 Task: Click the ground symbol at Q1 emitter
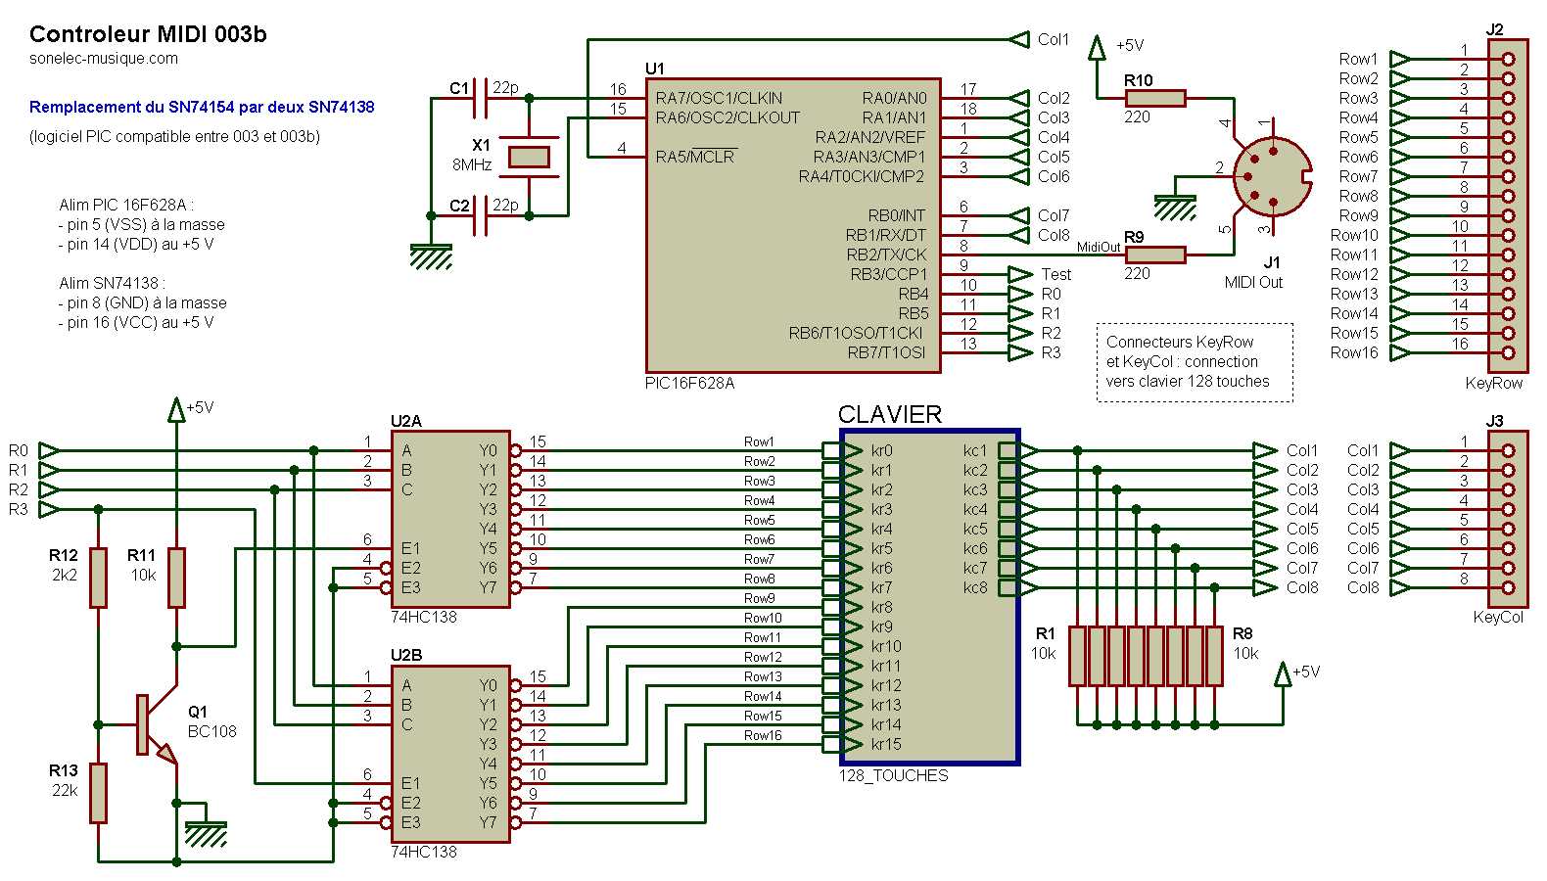(206, 834)
